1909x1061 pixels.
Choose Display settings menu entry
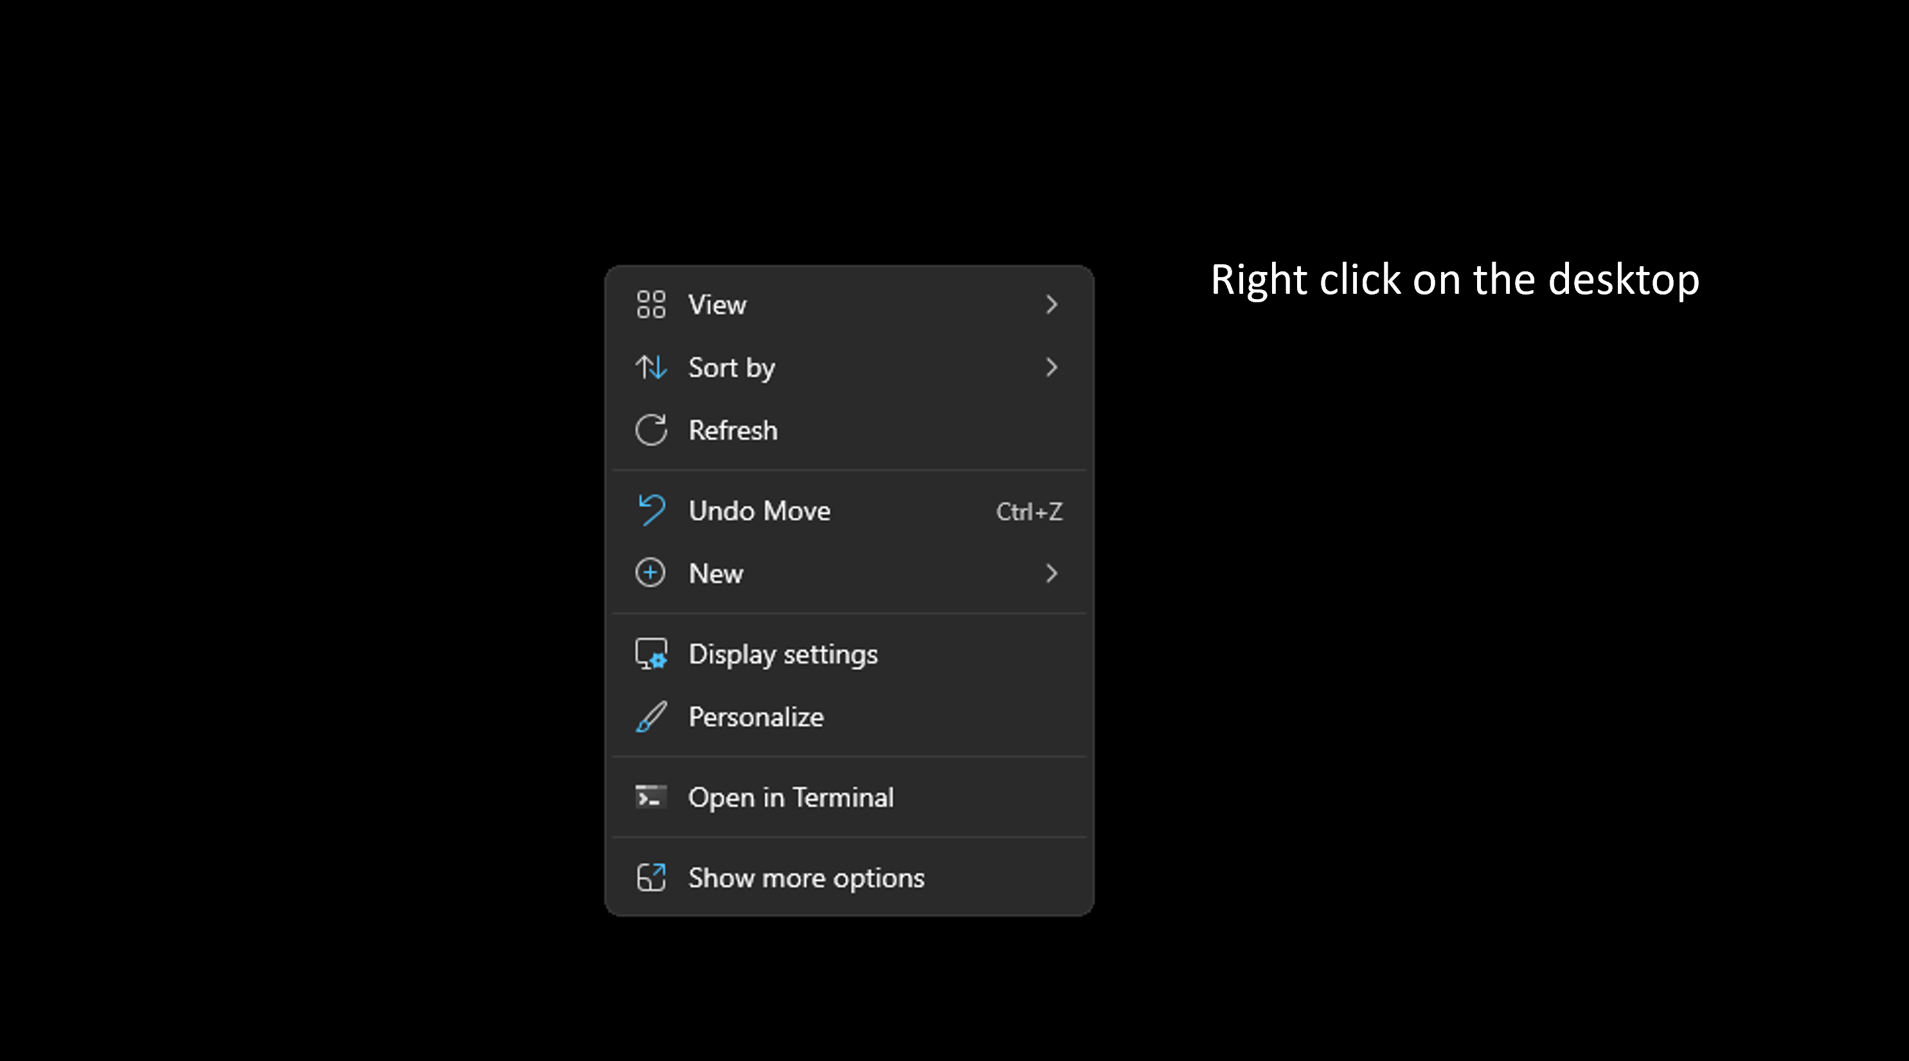783,654
